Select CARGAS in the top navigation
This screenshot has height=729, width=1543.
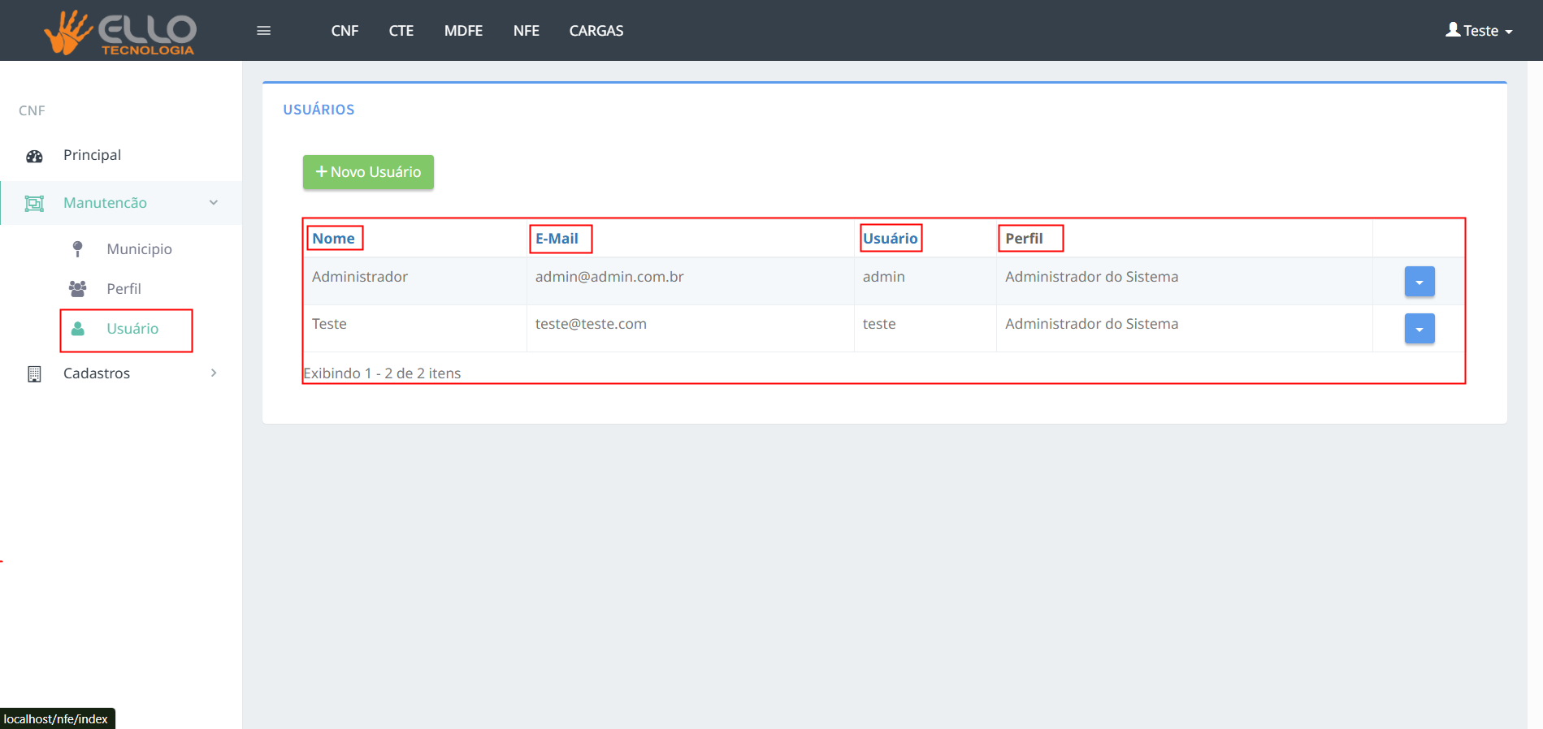(x=596, y=31)
